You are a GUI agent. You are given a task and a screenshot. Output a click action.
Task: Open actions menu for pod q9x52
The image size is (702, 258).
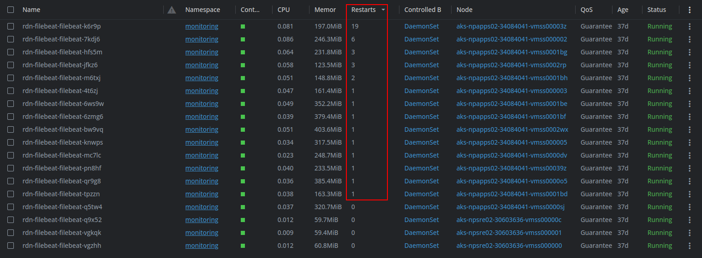coord(690,220)
